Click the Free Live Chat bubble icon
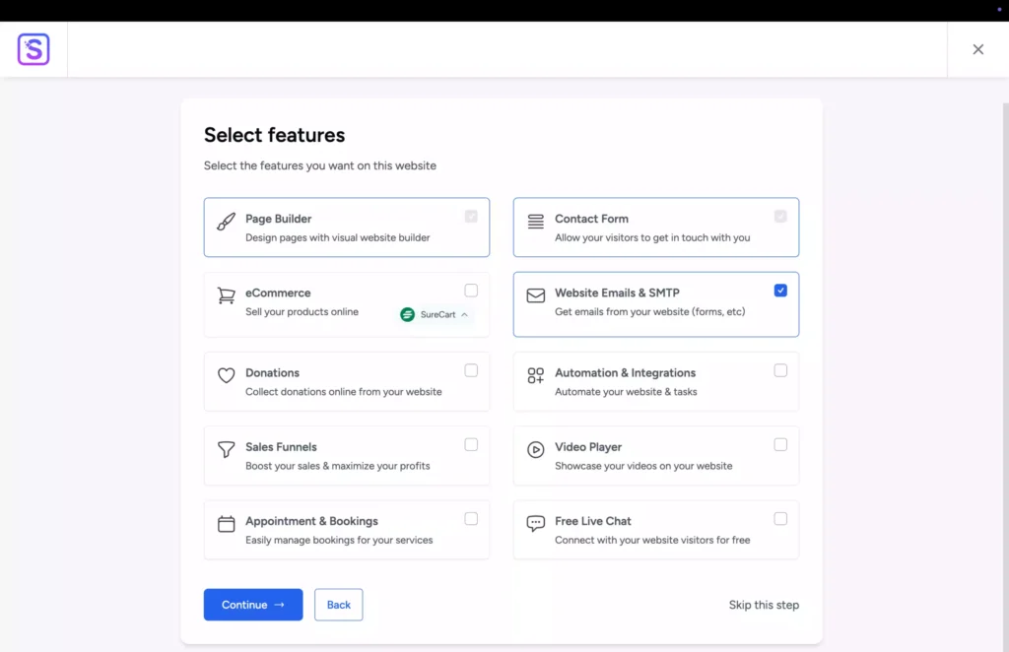This screenshot has width=1009, height=652. [x=535, y=523]
